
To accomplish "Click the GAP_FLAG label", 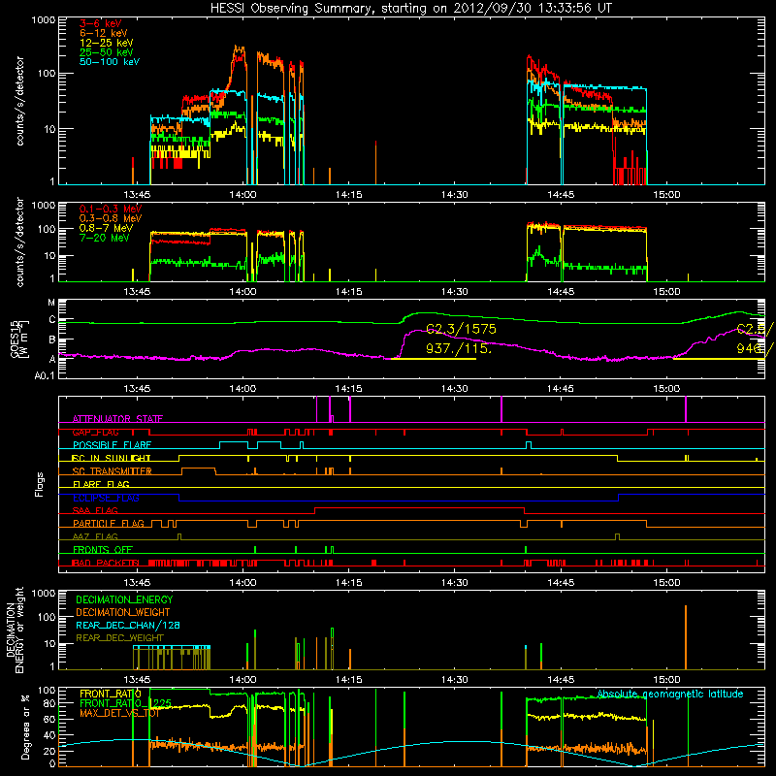I will [x=95, y=432].
